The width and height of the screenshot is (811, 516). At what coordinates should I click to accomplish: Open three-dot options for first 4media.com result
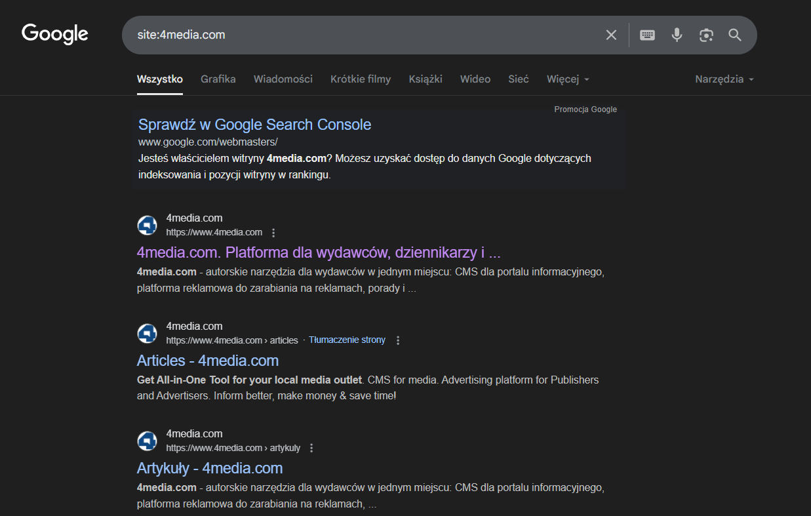pyautogui.click(x=273, y=232)
